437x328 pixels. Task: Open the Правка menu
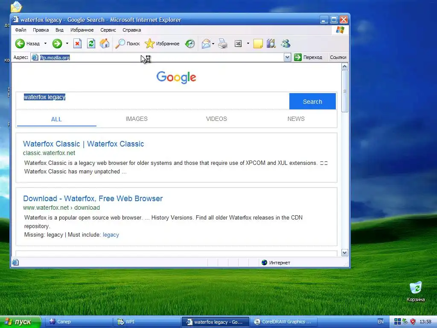41,30
